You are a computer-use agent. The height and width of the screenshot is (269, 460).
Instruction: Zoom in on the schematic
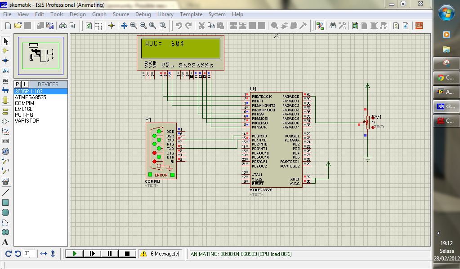[134, 26]
